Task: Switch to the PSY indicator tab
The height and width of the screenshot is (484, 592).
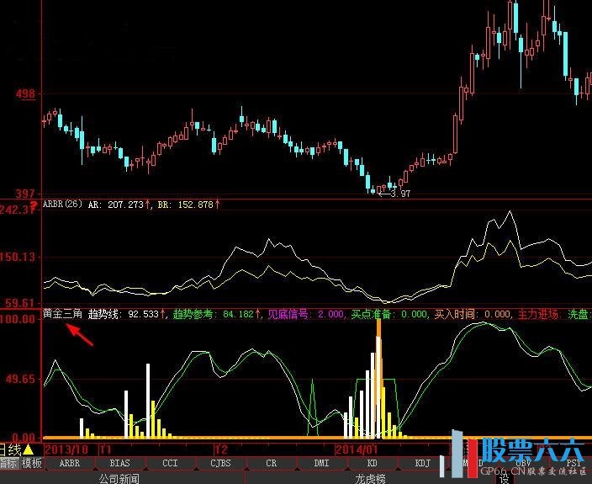Action: [573, 463]
